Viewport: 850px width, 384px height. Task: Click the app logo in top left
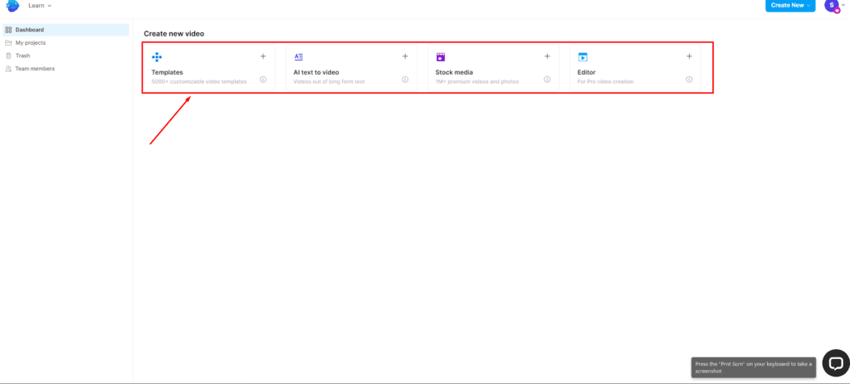click(12, 6)
